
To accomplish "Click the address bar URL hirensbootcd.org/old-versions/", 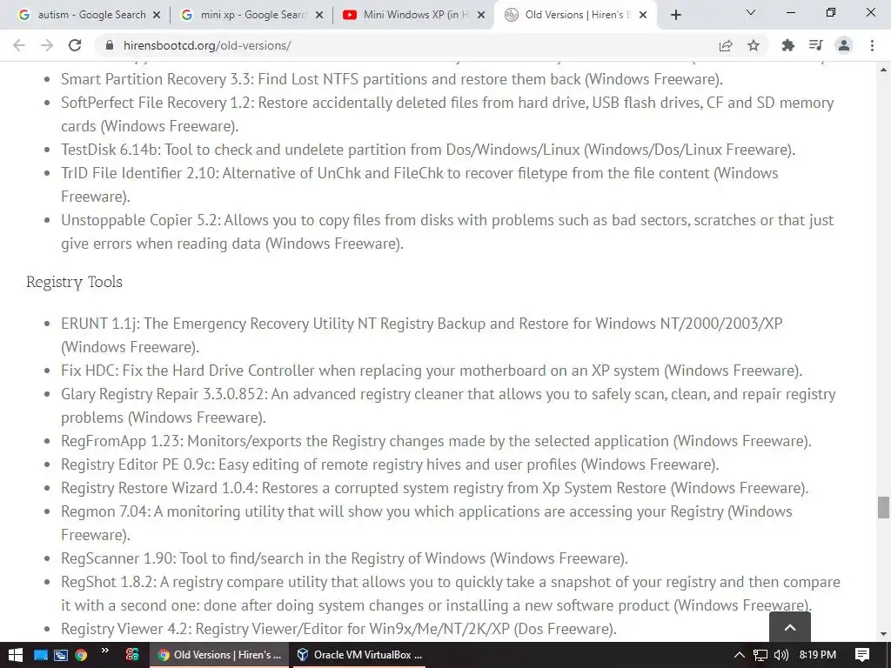I will click(207, 45).
